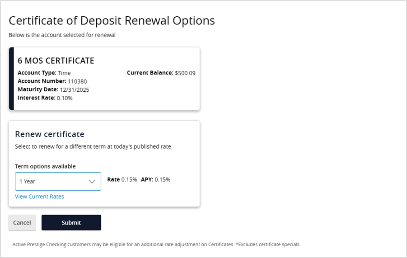The width and height of the screenshot is (407, 258).
Task: Click the Term options available label
Action: [x=45, y=166]
